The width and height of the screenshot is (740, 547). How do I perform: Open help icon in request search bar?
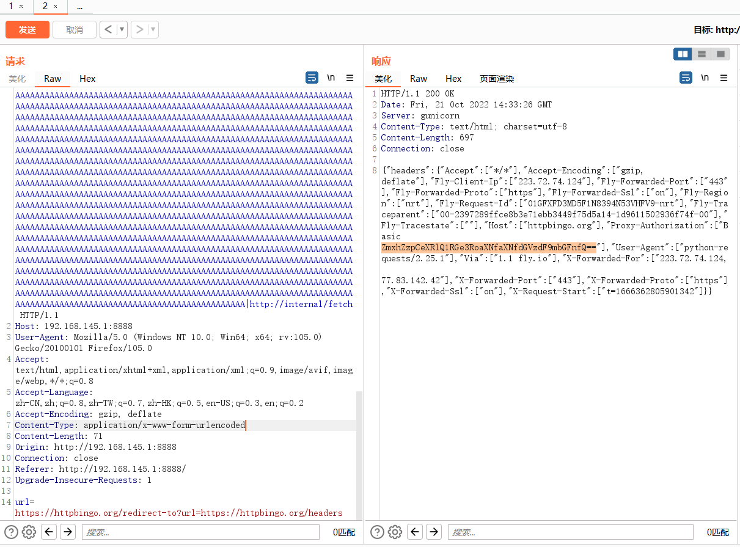pyautogui.click(x=11, y=532)
